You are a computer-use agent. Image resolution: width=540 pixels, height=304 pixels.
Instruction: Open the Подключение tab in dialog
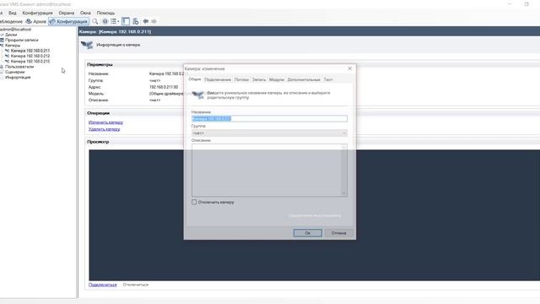[x=218, y=79]
